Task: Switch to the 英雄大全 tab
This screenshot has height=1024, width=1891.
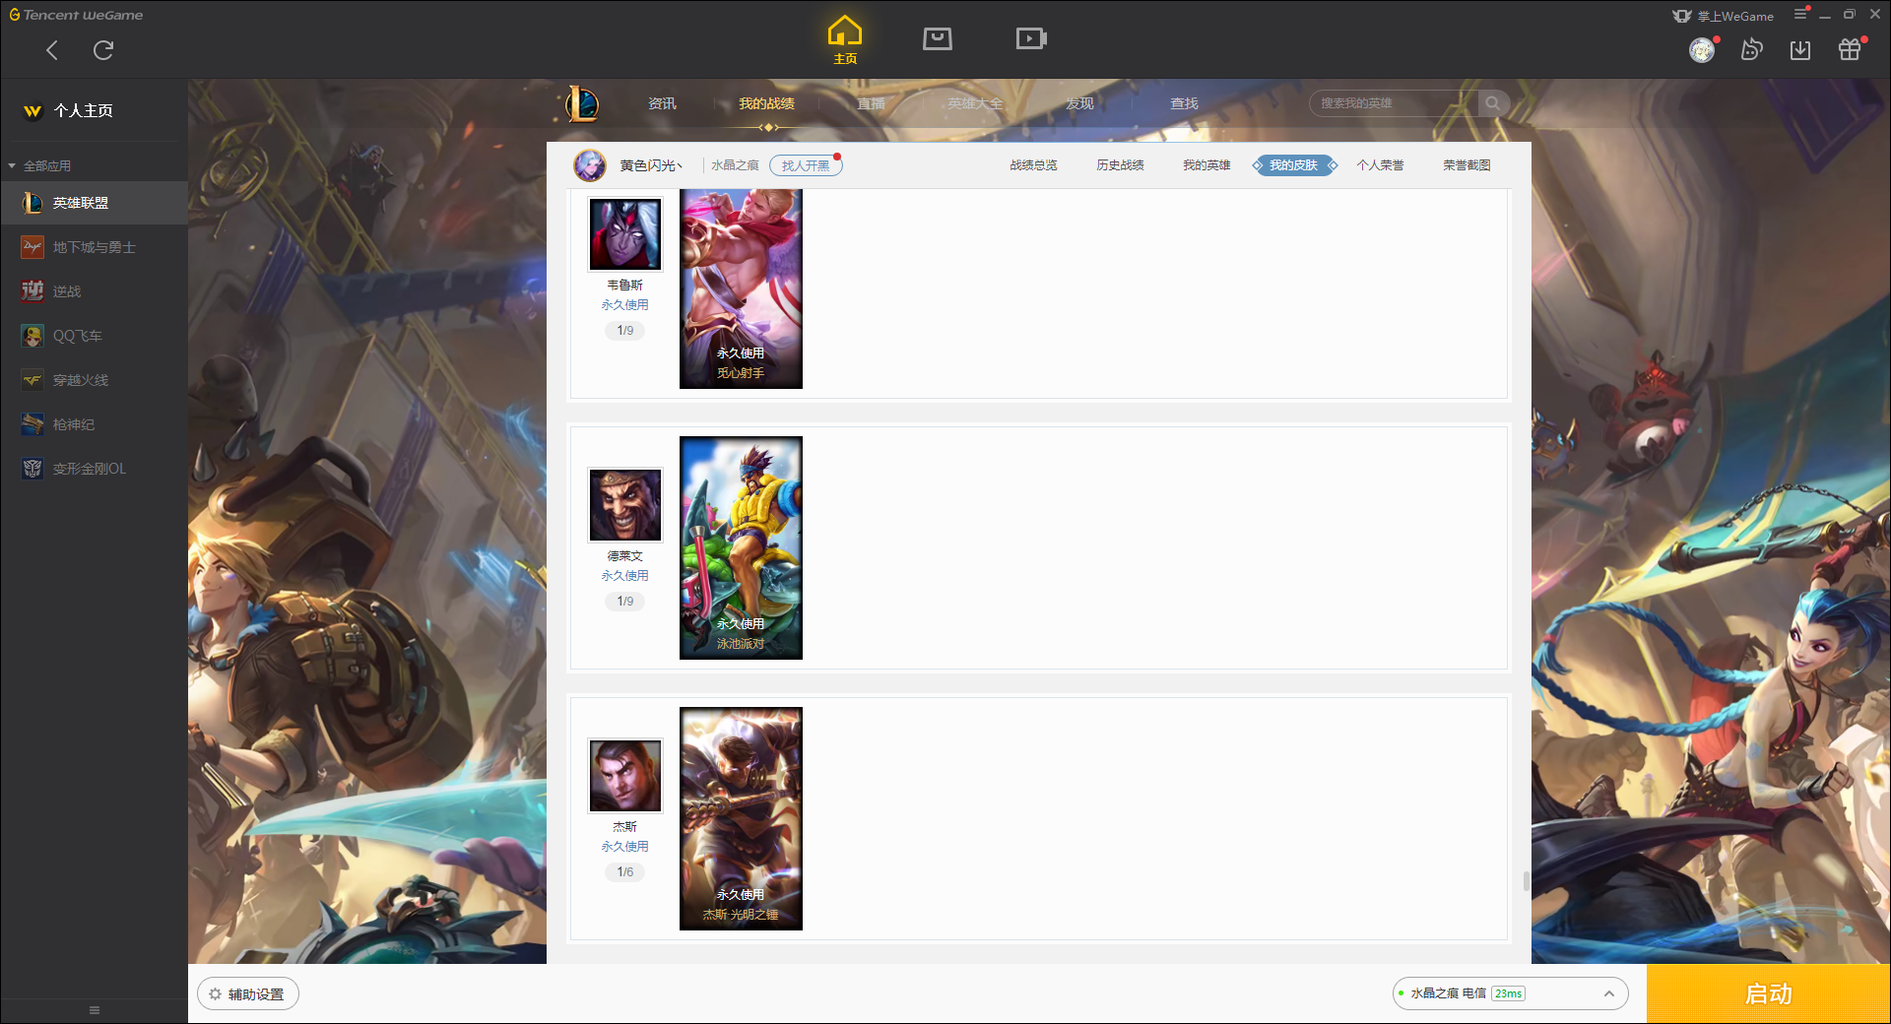Action: point(975,103)
